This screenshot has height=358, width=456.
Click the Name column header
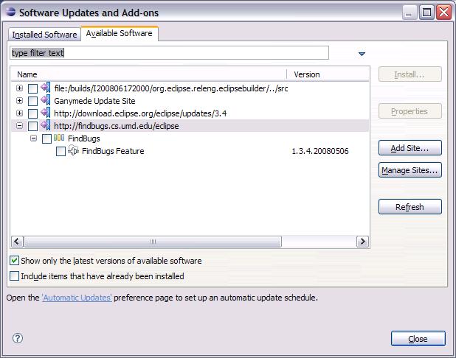[x=149, y=74]
